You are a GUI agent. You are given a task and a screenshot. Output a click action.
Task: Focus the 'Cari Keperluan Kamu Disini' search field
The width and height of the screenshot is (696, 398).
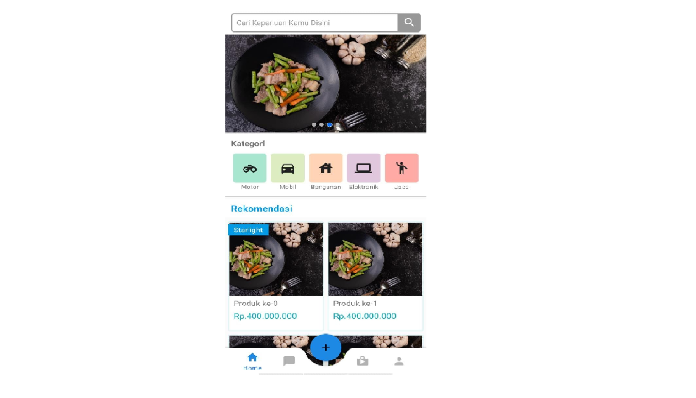(x=314, y=23)
